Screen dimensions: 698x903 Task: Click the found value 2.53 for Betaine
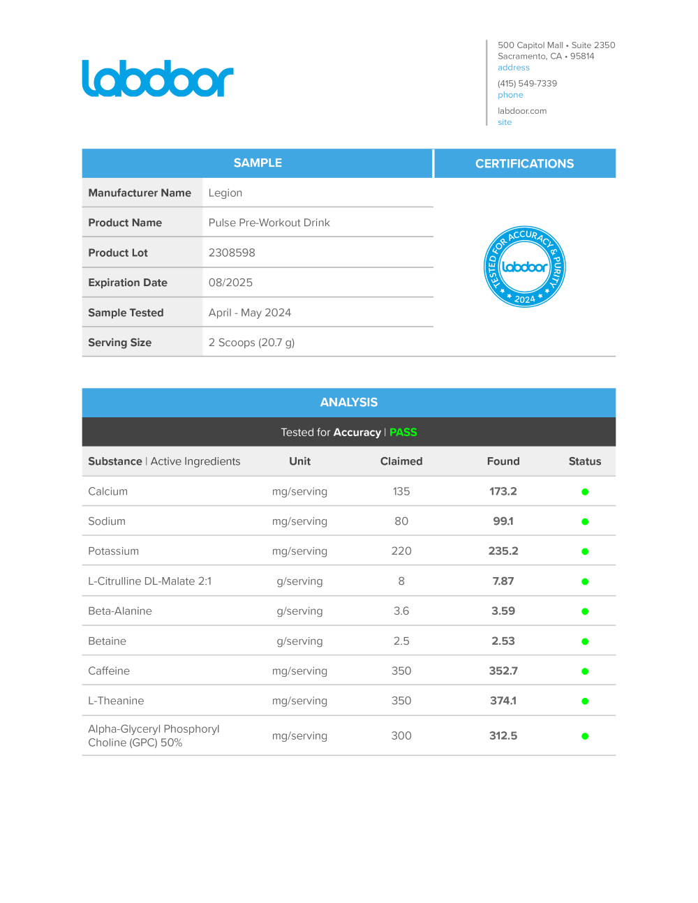[x=503, y=641]
